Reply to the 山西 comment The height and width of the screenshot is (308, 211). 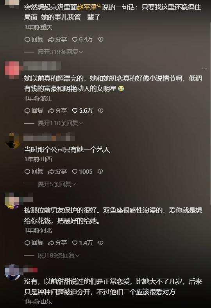pyautogui.click(x=34, y=172)
